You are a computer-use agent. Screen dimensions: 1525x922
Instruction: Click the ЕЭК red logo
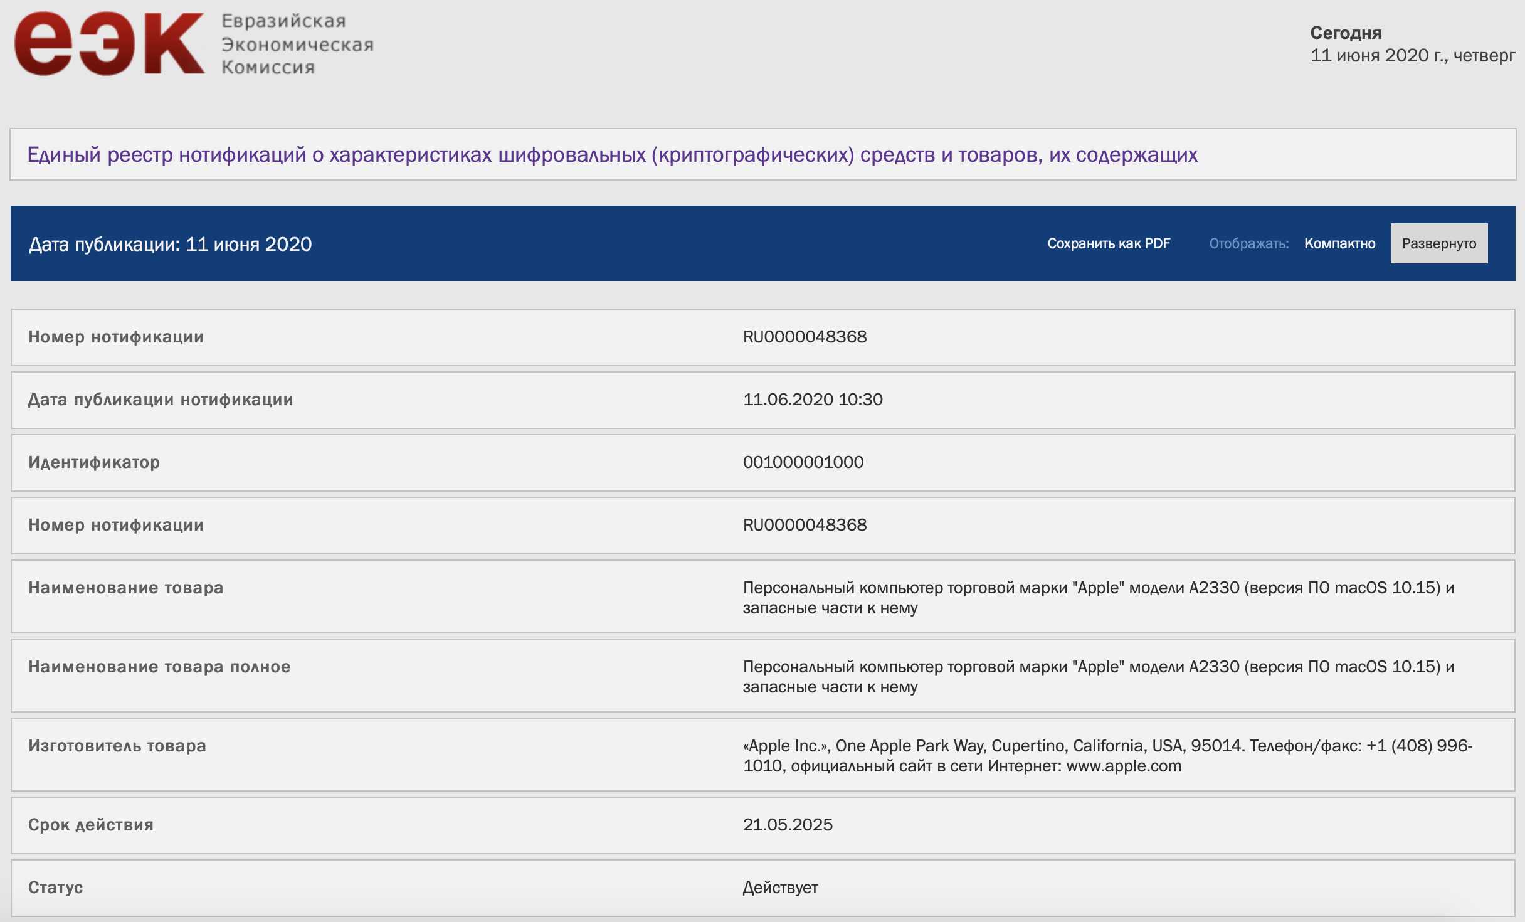(109, 44)
